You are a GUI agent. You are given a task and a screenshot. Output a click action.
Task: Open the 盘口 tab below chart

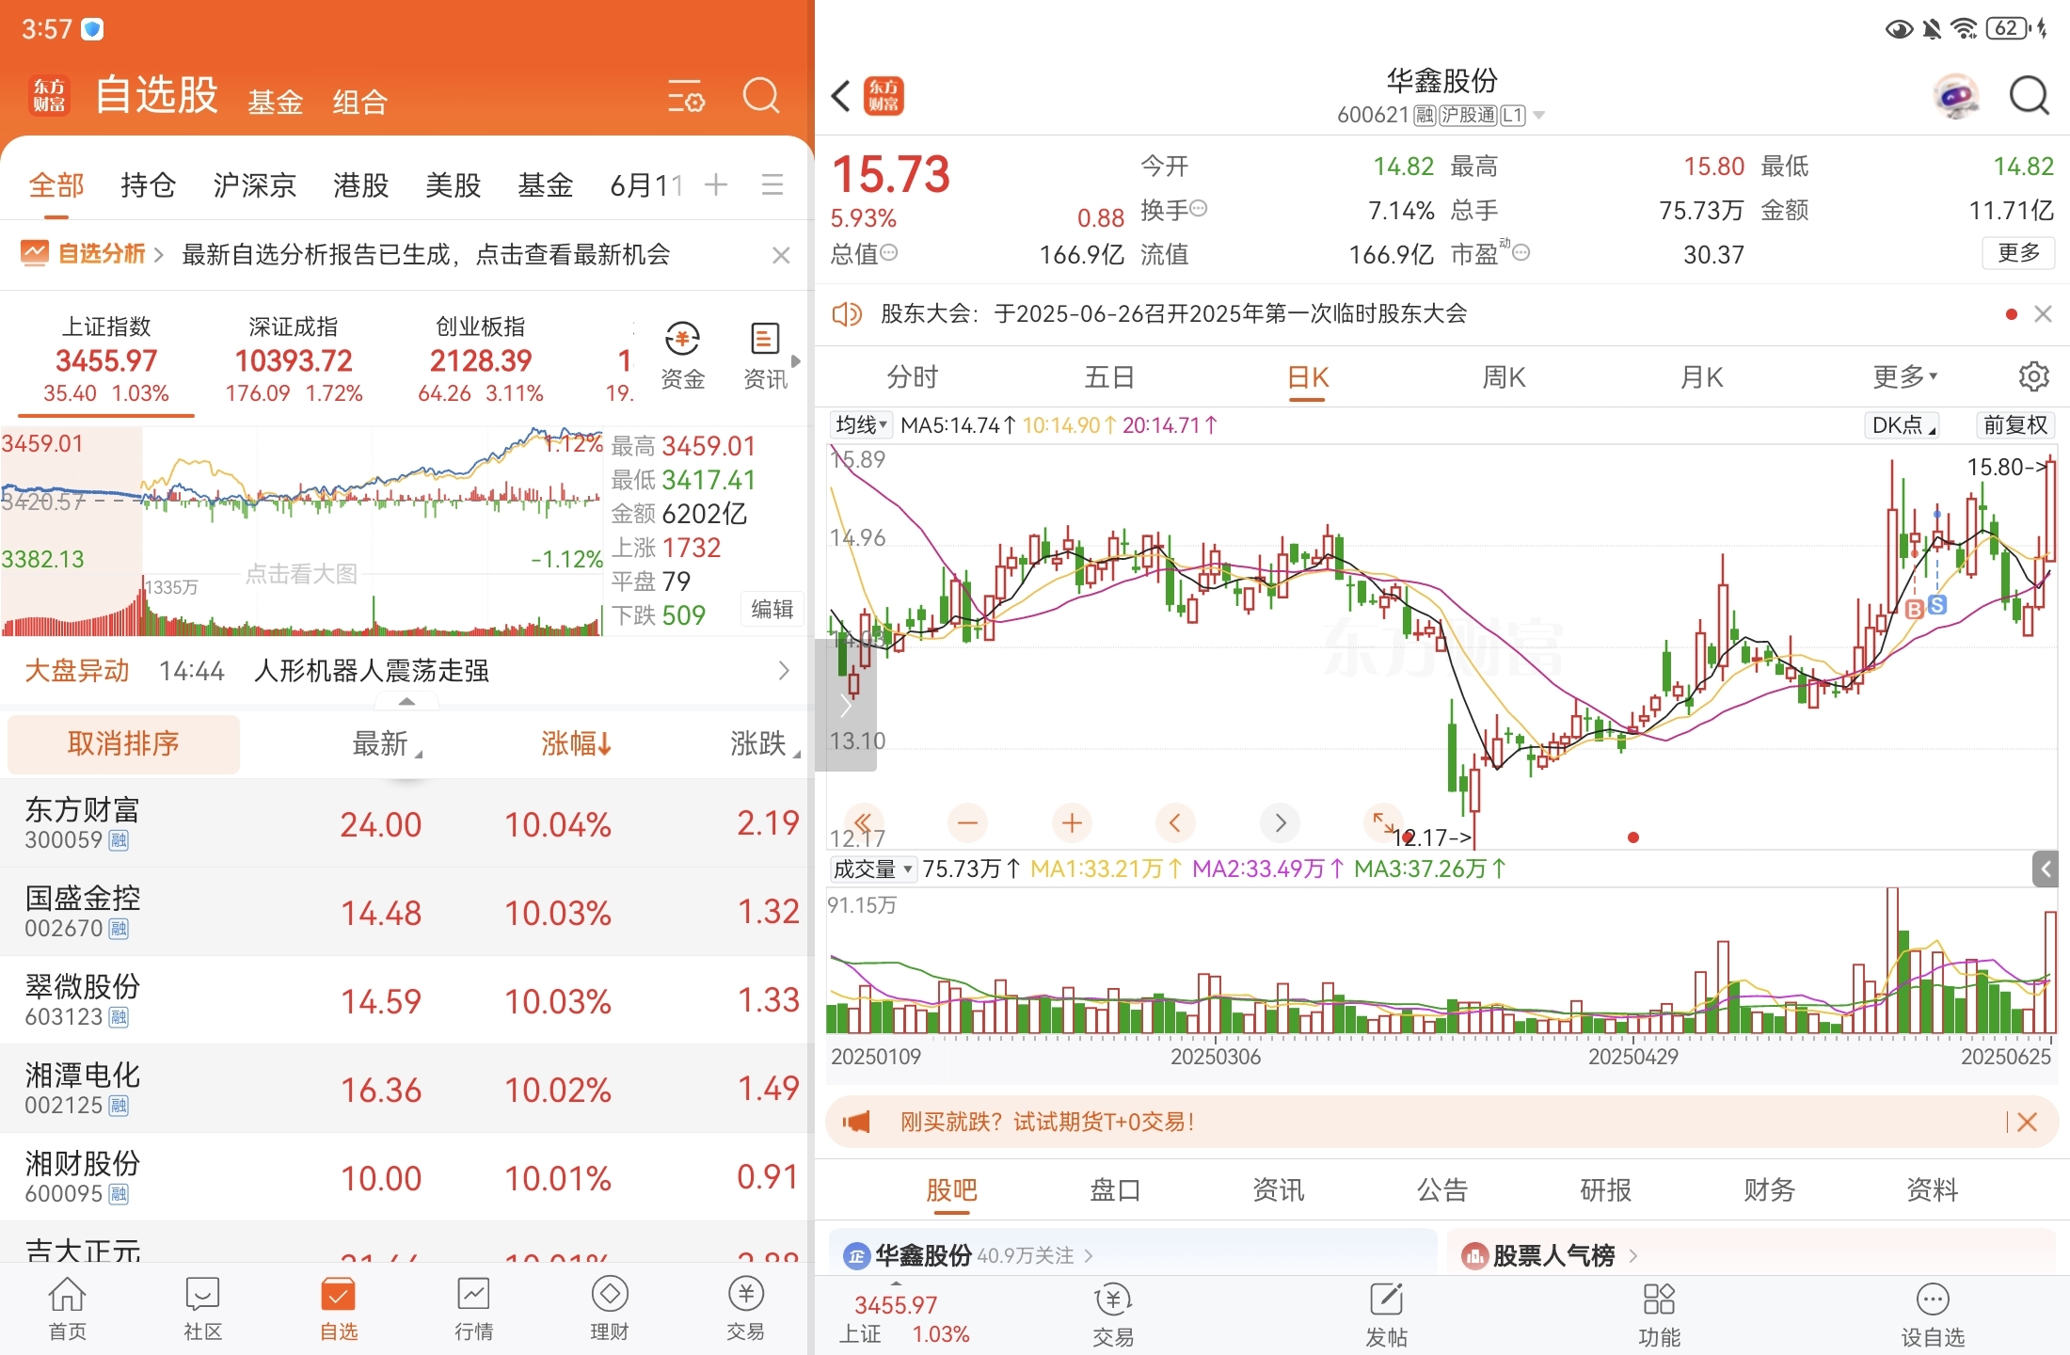(x=1115, y=1190)
